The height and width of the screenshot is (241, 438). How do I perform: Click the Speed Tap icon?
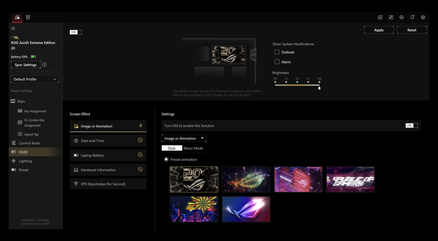(20, 134)
